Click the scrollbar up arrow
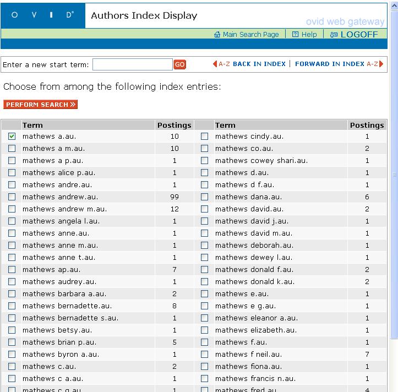 tap(394, 6)
